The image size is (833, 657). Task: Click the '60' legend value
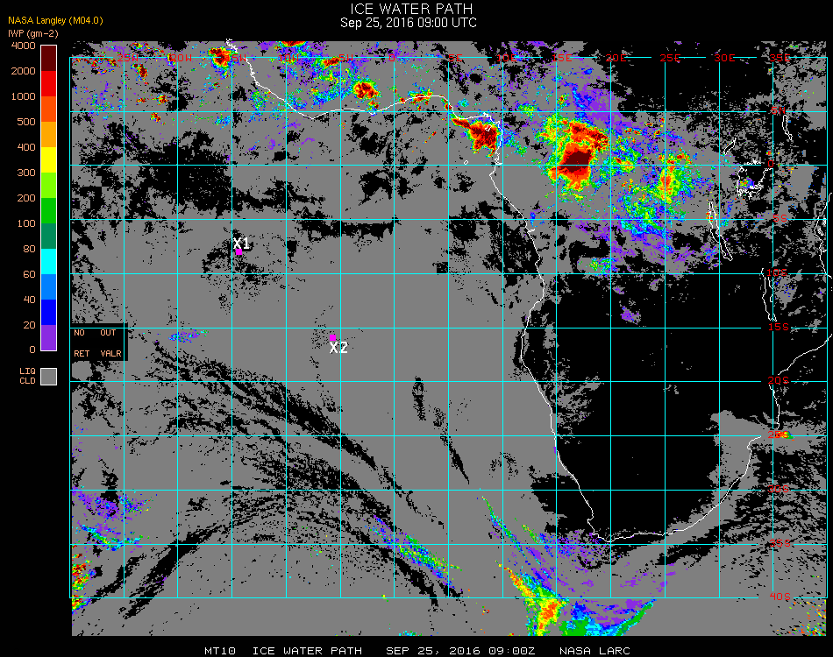[29, 275]
